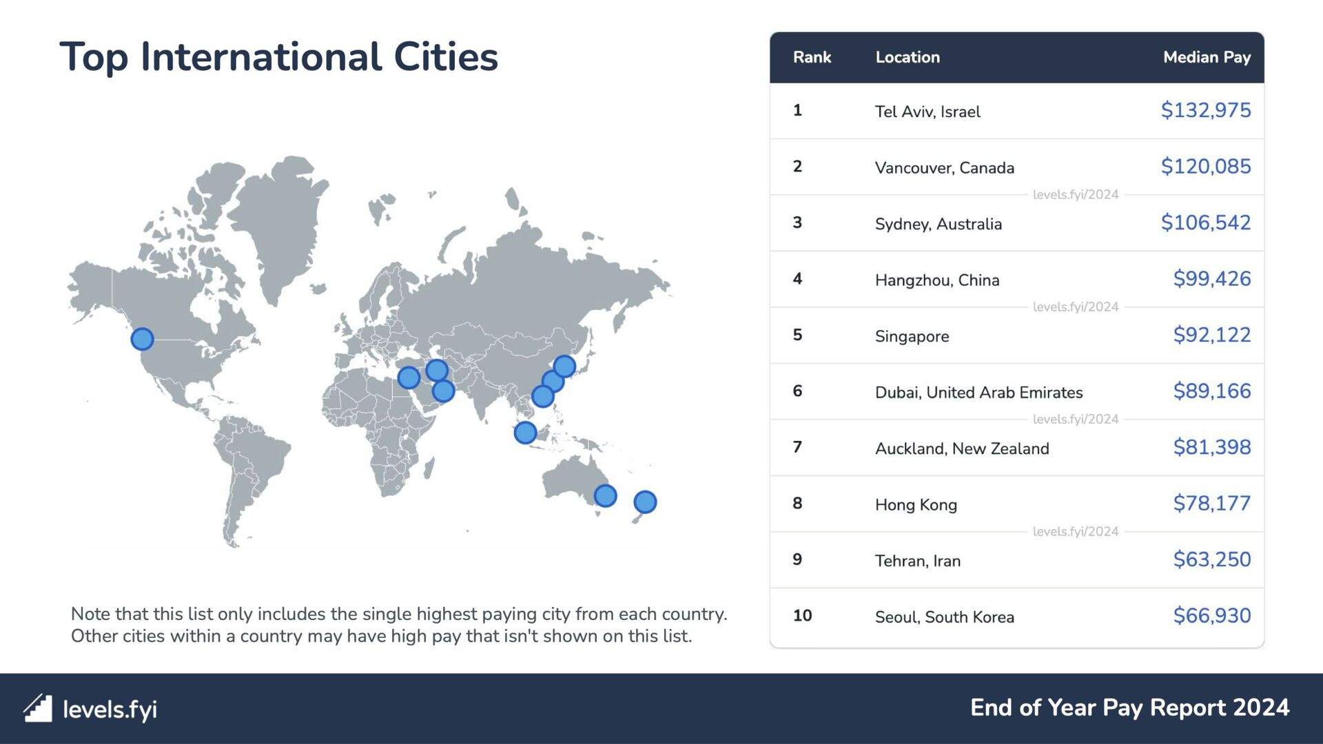Click the Location column header
Image resolution: width=1323 pixels, height=744 pixels.
pyautogui.click(x=907, y=57)
